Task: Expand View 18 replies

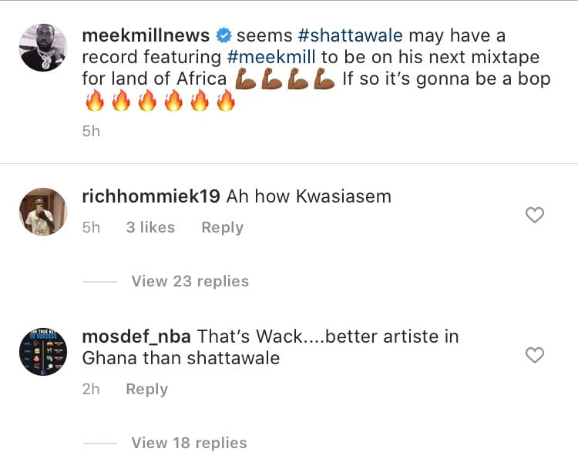Action: pos(189,443)
